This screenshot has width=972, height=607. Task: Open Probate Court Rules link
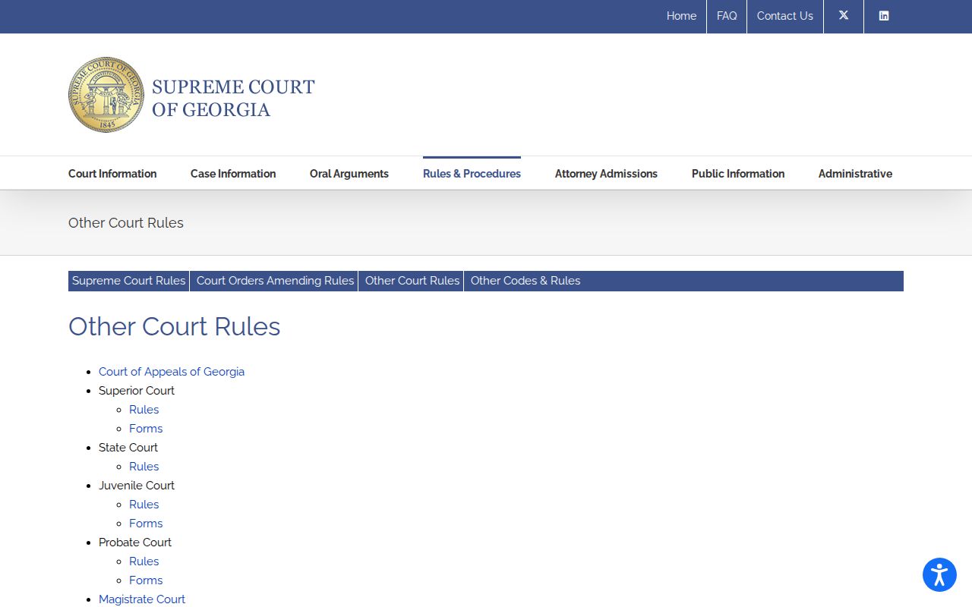[144, 561]
